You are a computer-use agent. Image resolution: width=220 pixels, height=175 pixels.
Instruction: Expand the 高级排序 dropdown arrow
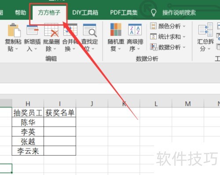coord(138,49)
